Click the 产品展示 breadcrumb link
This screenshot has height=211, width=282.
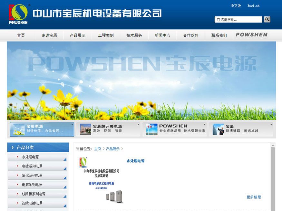pyautogui.click(x=113, y=149)
